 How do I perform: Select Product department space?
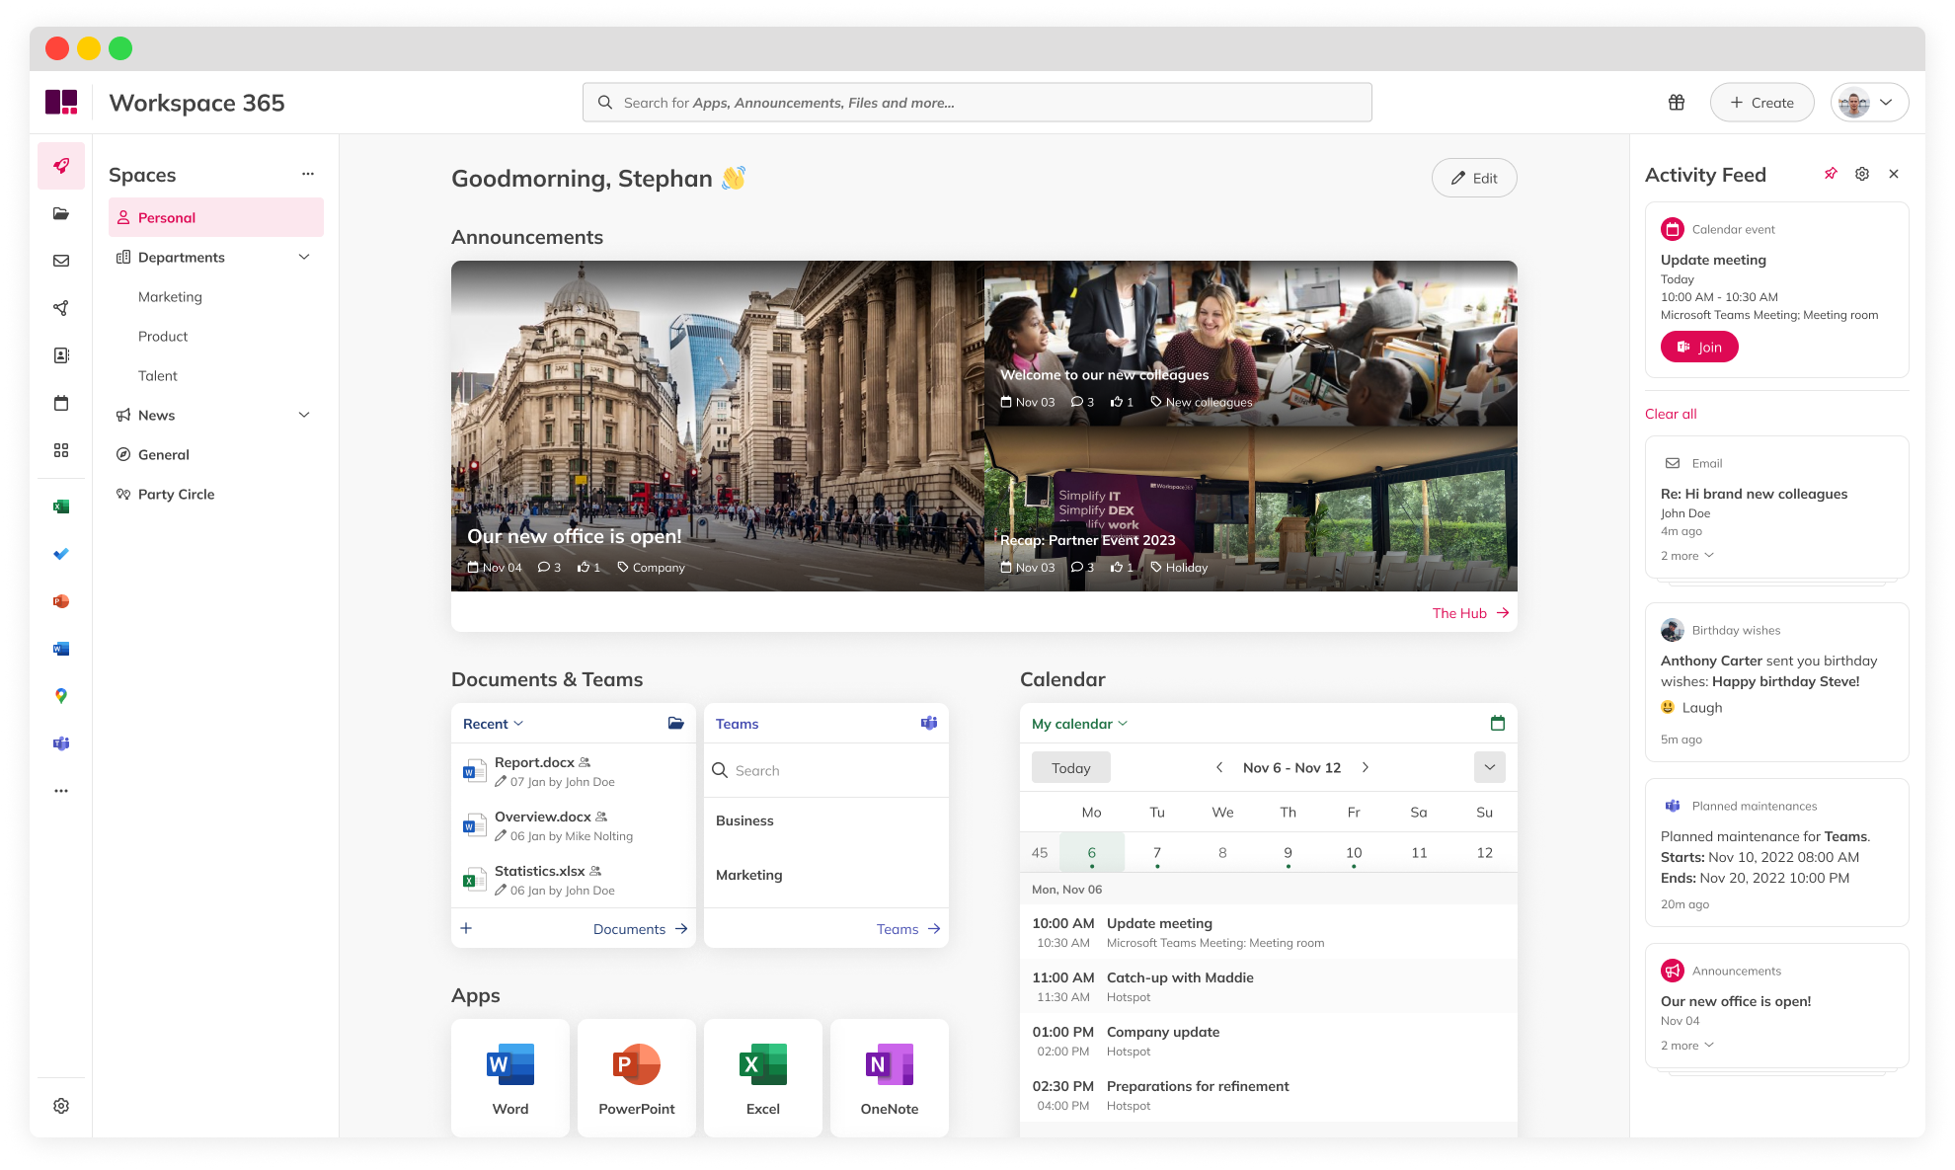click(x=163, y=336)
